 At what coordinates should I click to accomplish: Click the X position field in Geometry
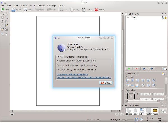click(145, 94)
